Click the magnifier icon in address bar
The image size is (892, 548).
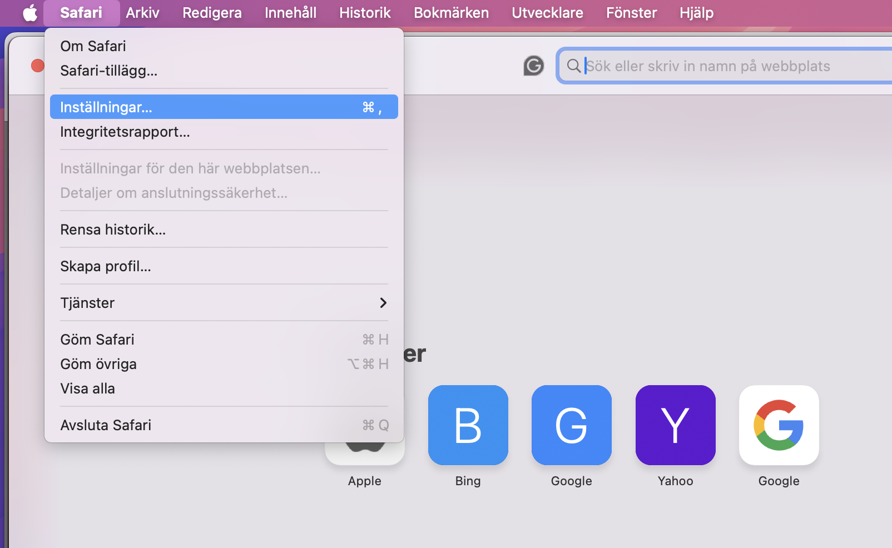(x=574, y=66)
